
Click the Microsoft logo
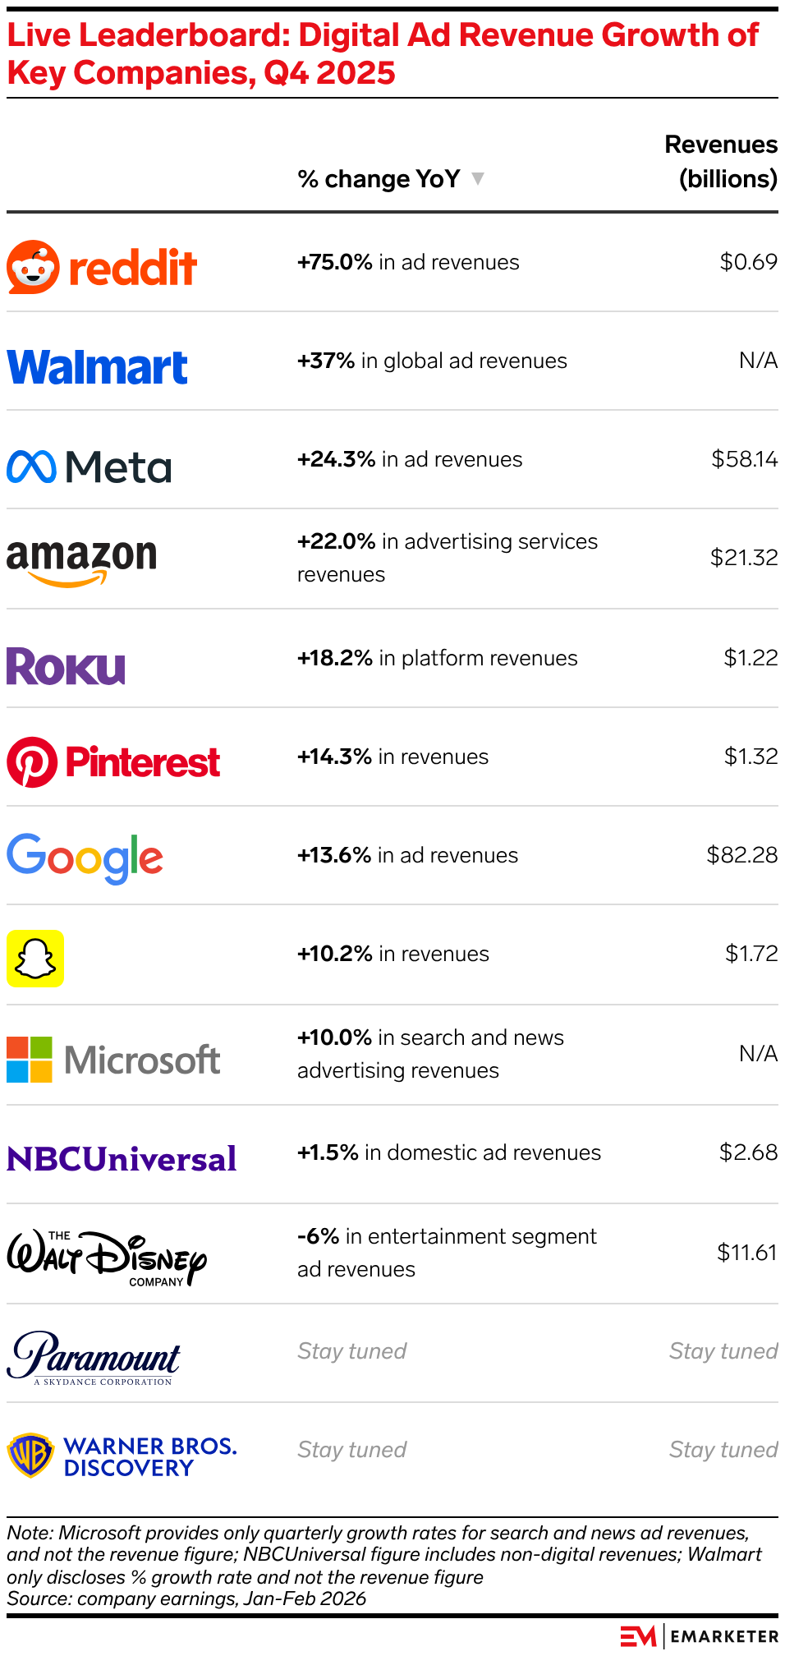(x=113, y=1060)
